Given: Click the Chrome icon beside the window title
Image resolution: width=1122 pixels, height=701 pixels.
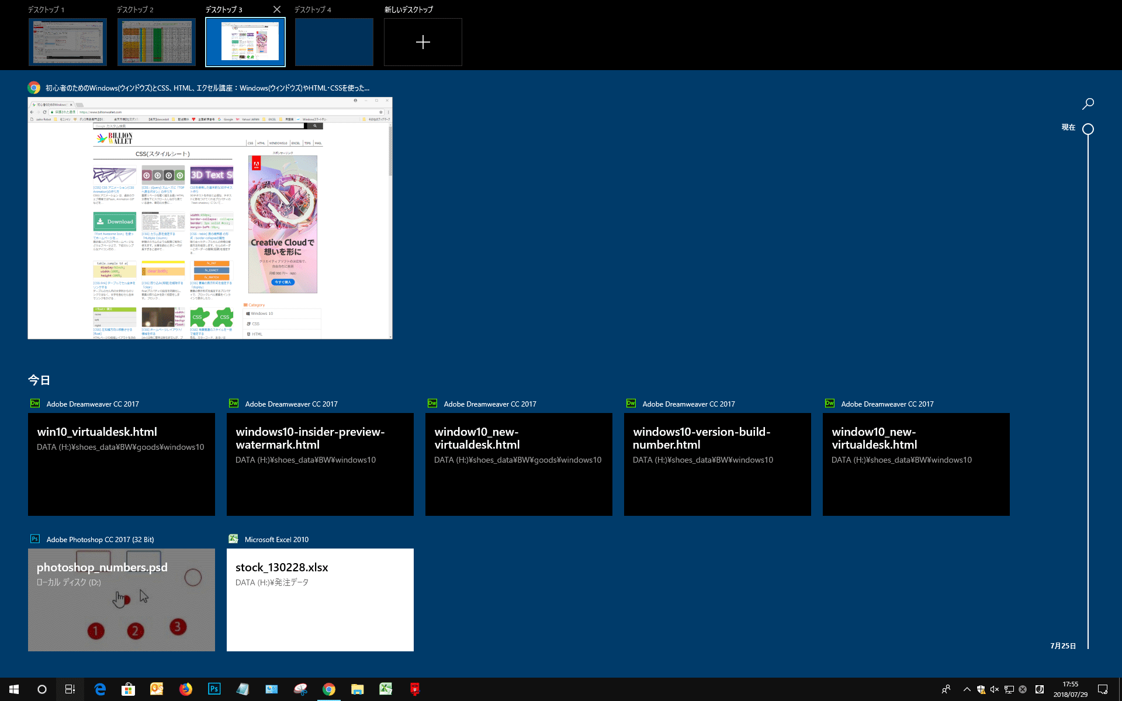Looking at the screenshot, I should click(34, 88).
